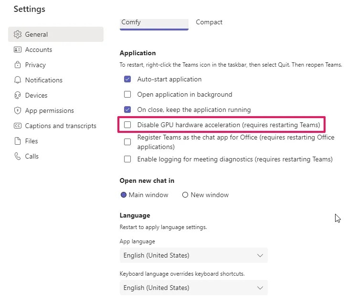
Task: Go to Files settings
Action: pos(56,141)
